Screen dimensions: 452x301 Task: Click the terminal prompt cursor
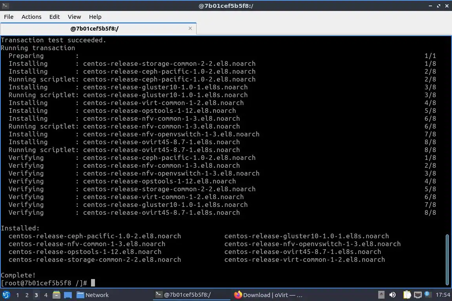click(93, 283)
